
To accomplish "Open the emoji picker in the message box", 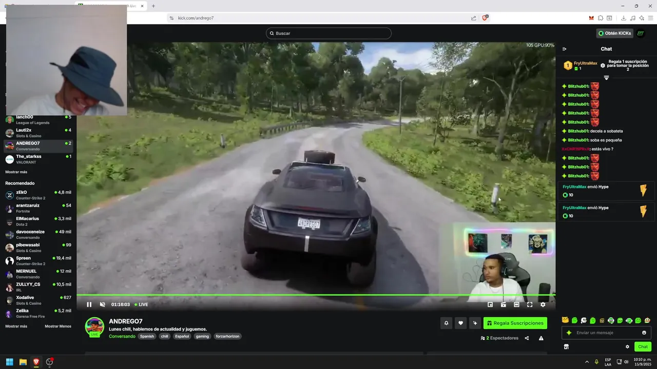I will tap(644, 333).
